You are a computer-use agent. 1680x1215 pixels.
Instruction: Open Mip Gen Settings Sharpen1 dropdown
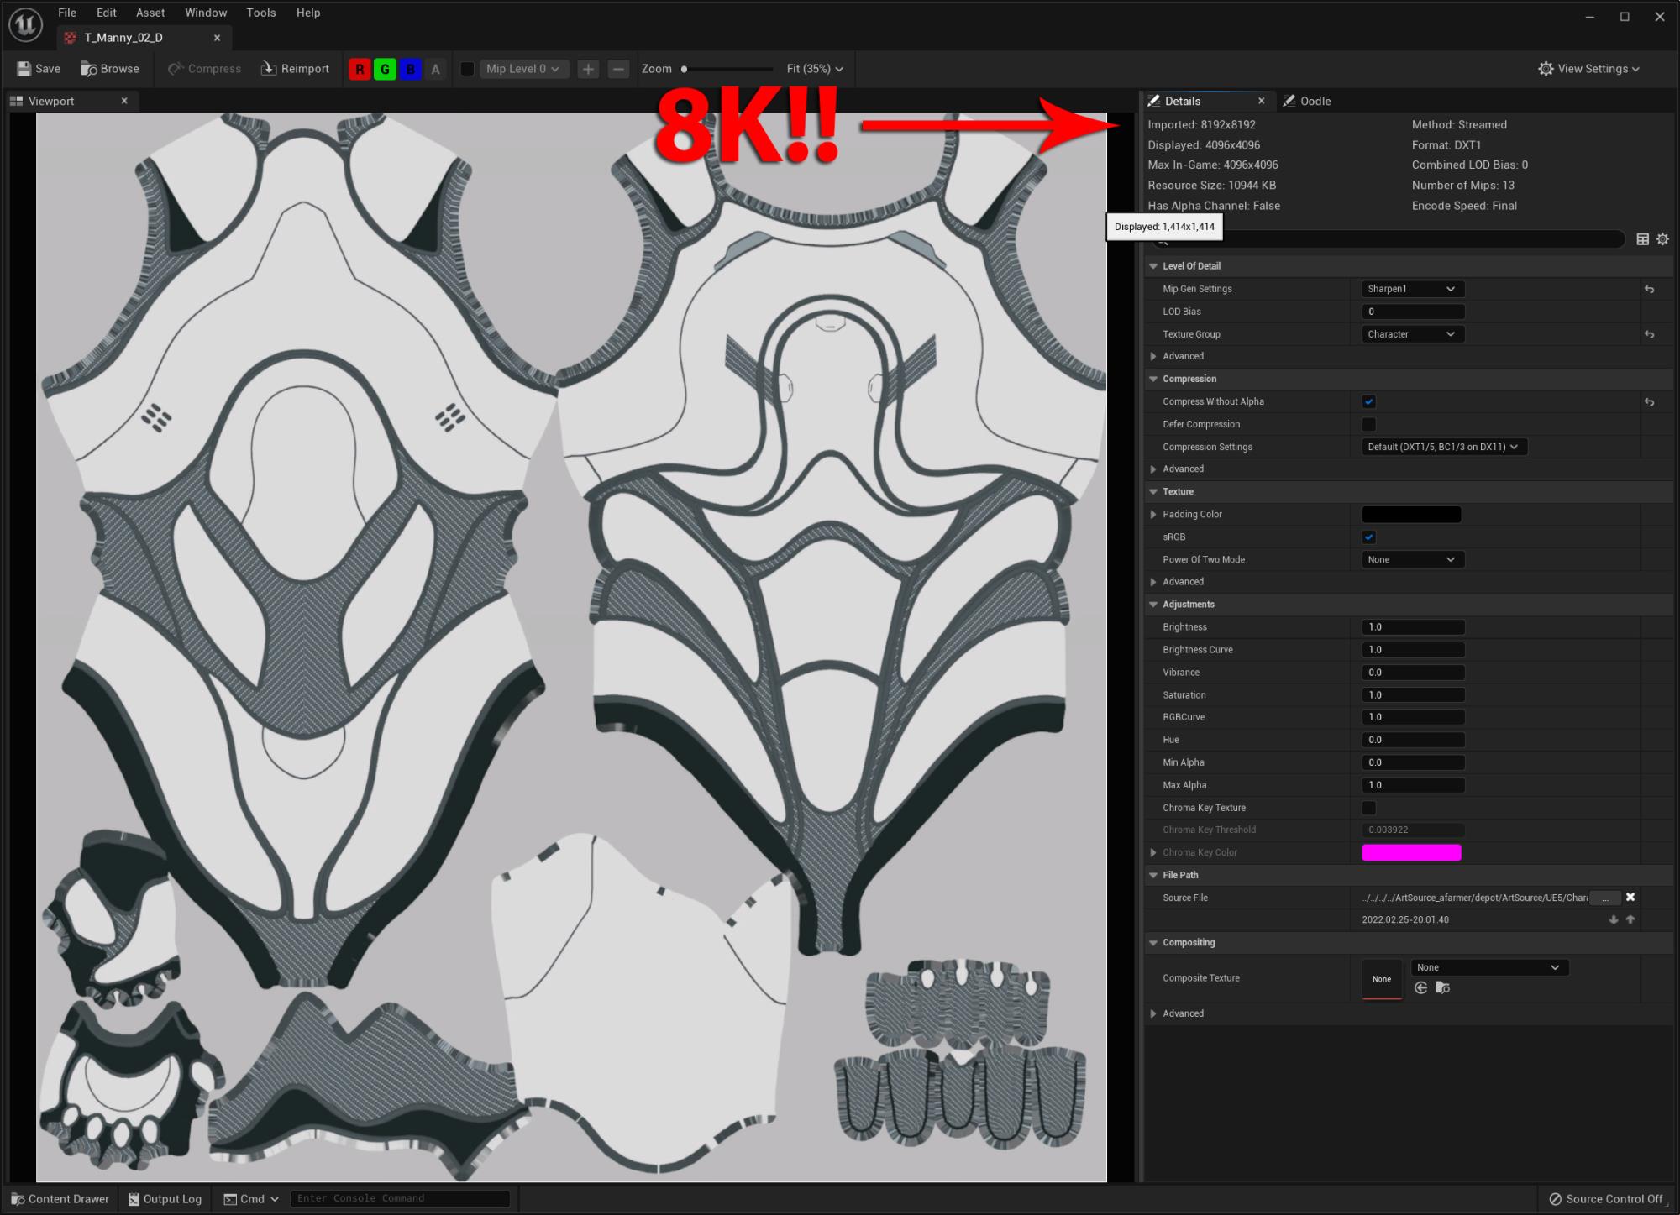[x=1412, y=289]
